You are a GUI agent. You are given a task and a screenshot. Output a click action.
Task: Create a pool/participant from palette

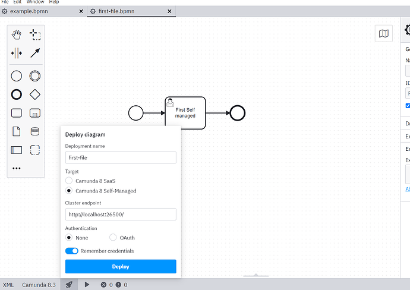click(x=17, y=150)
